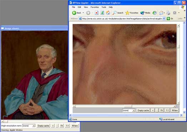Click the greyed Edit toolbar icon
The height and width of the screenshot is (132, 187).
(175, 13)
